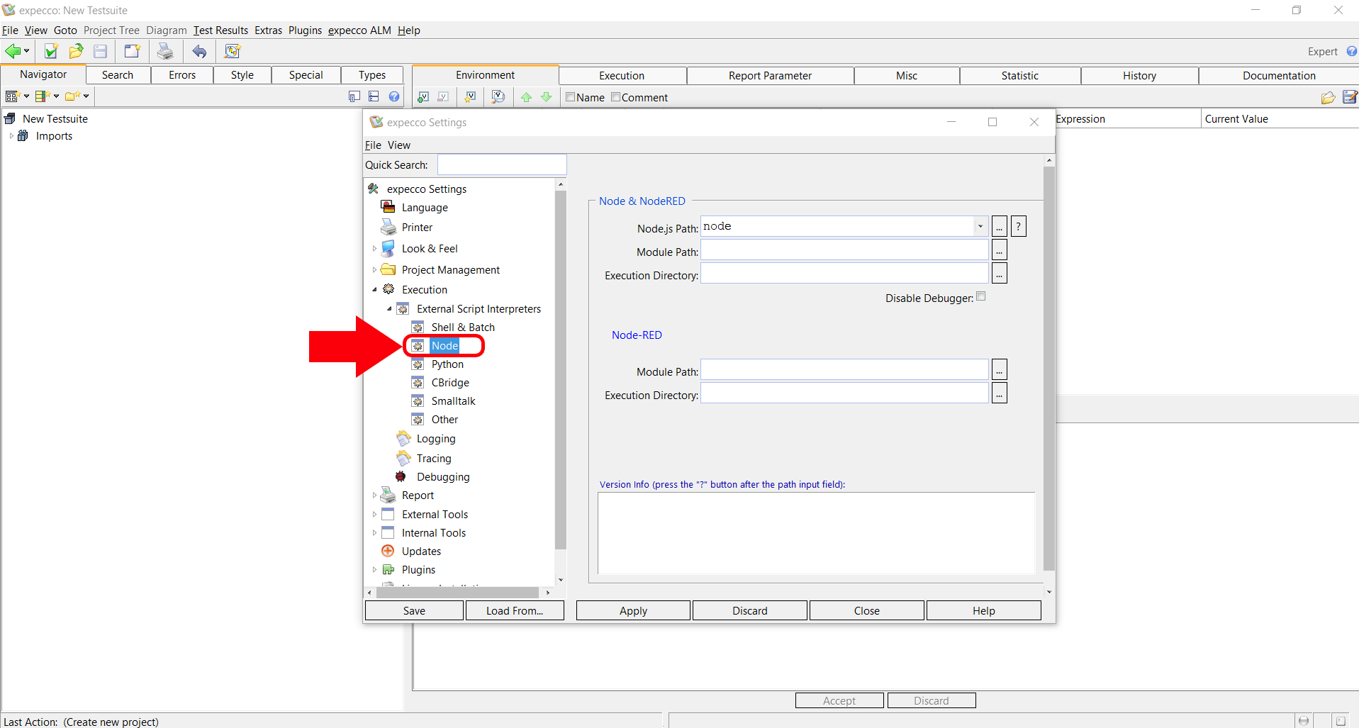
Task: Expand the Look & Feel tree node
Action: (374, 249)
